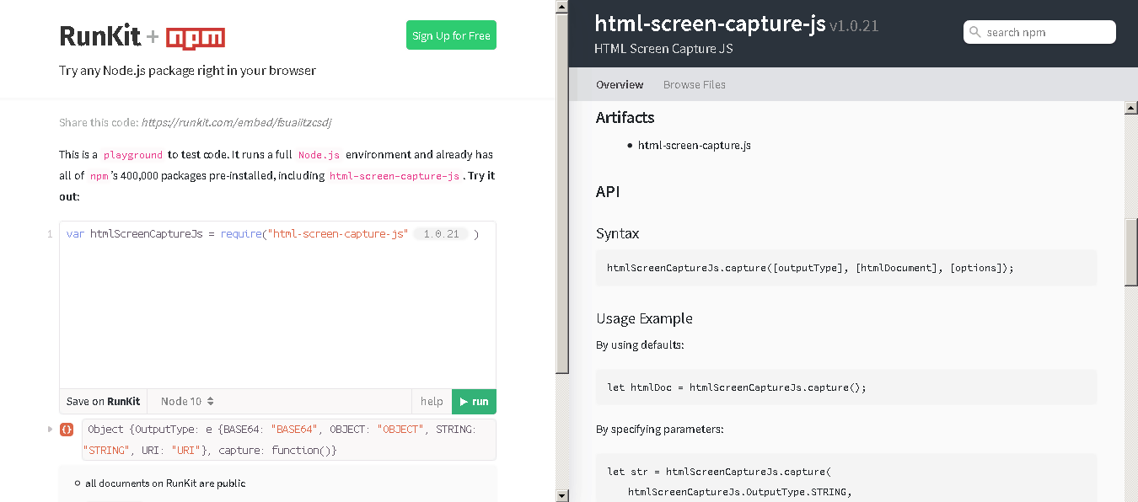Click the magnifier icon in npm search

[975, 32]
